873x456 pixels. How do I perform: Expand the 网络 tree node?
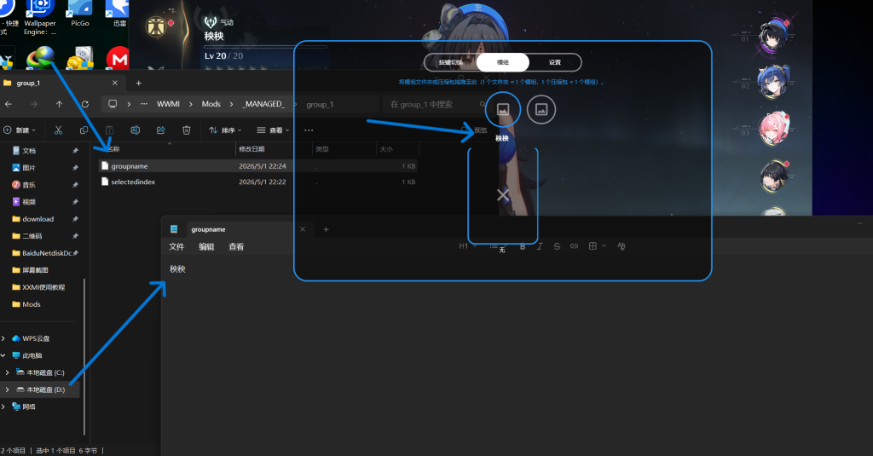[x=3, y=407]
